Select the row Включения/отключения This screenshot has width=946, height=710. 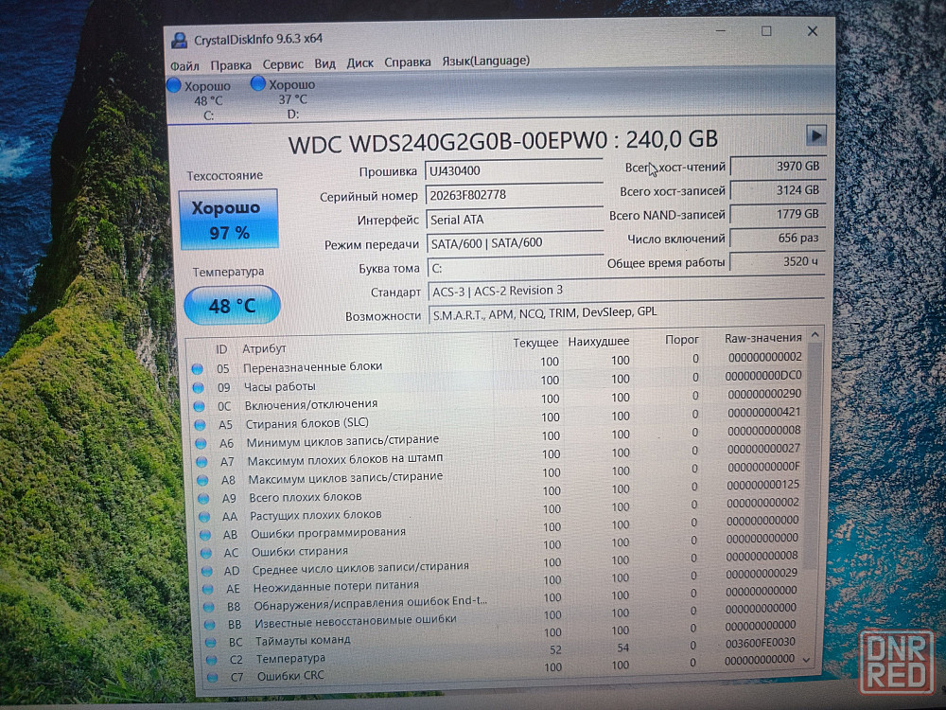[x=499, y=400]
